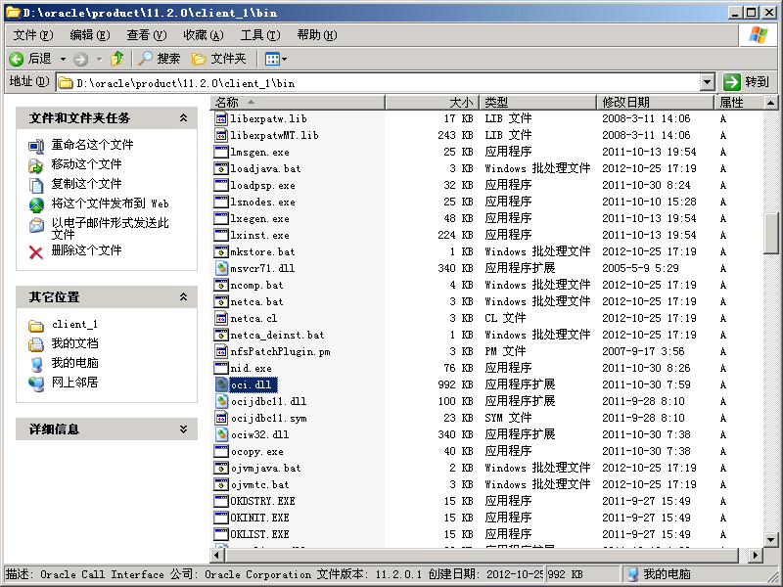Open 我的文档 in Other Places
783x587 pixels.
(75, 343)
